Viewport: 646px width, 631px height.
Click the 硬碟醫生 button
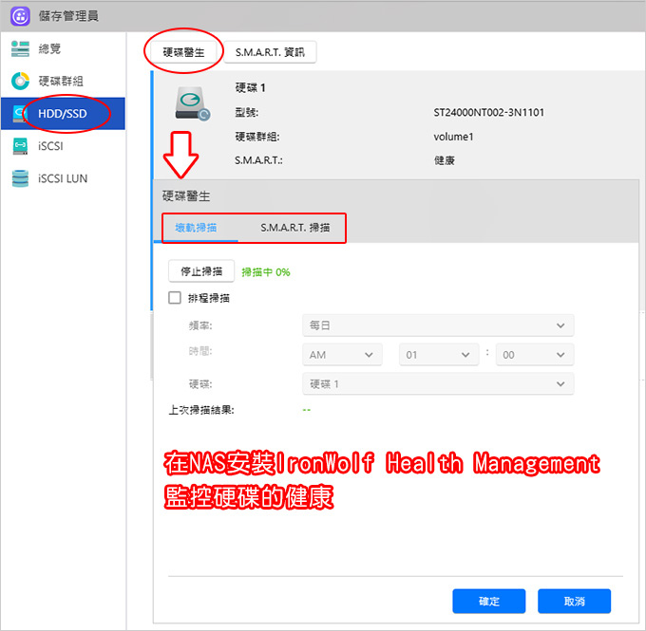pyautogui.click(x=183, y=52)
